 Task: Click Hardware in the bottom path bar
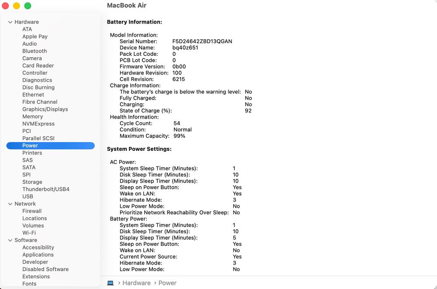click(136, 283)
